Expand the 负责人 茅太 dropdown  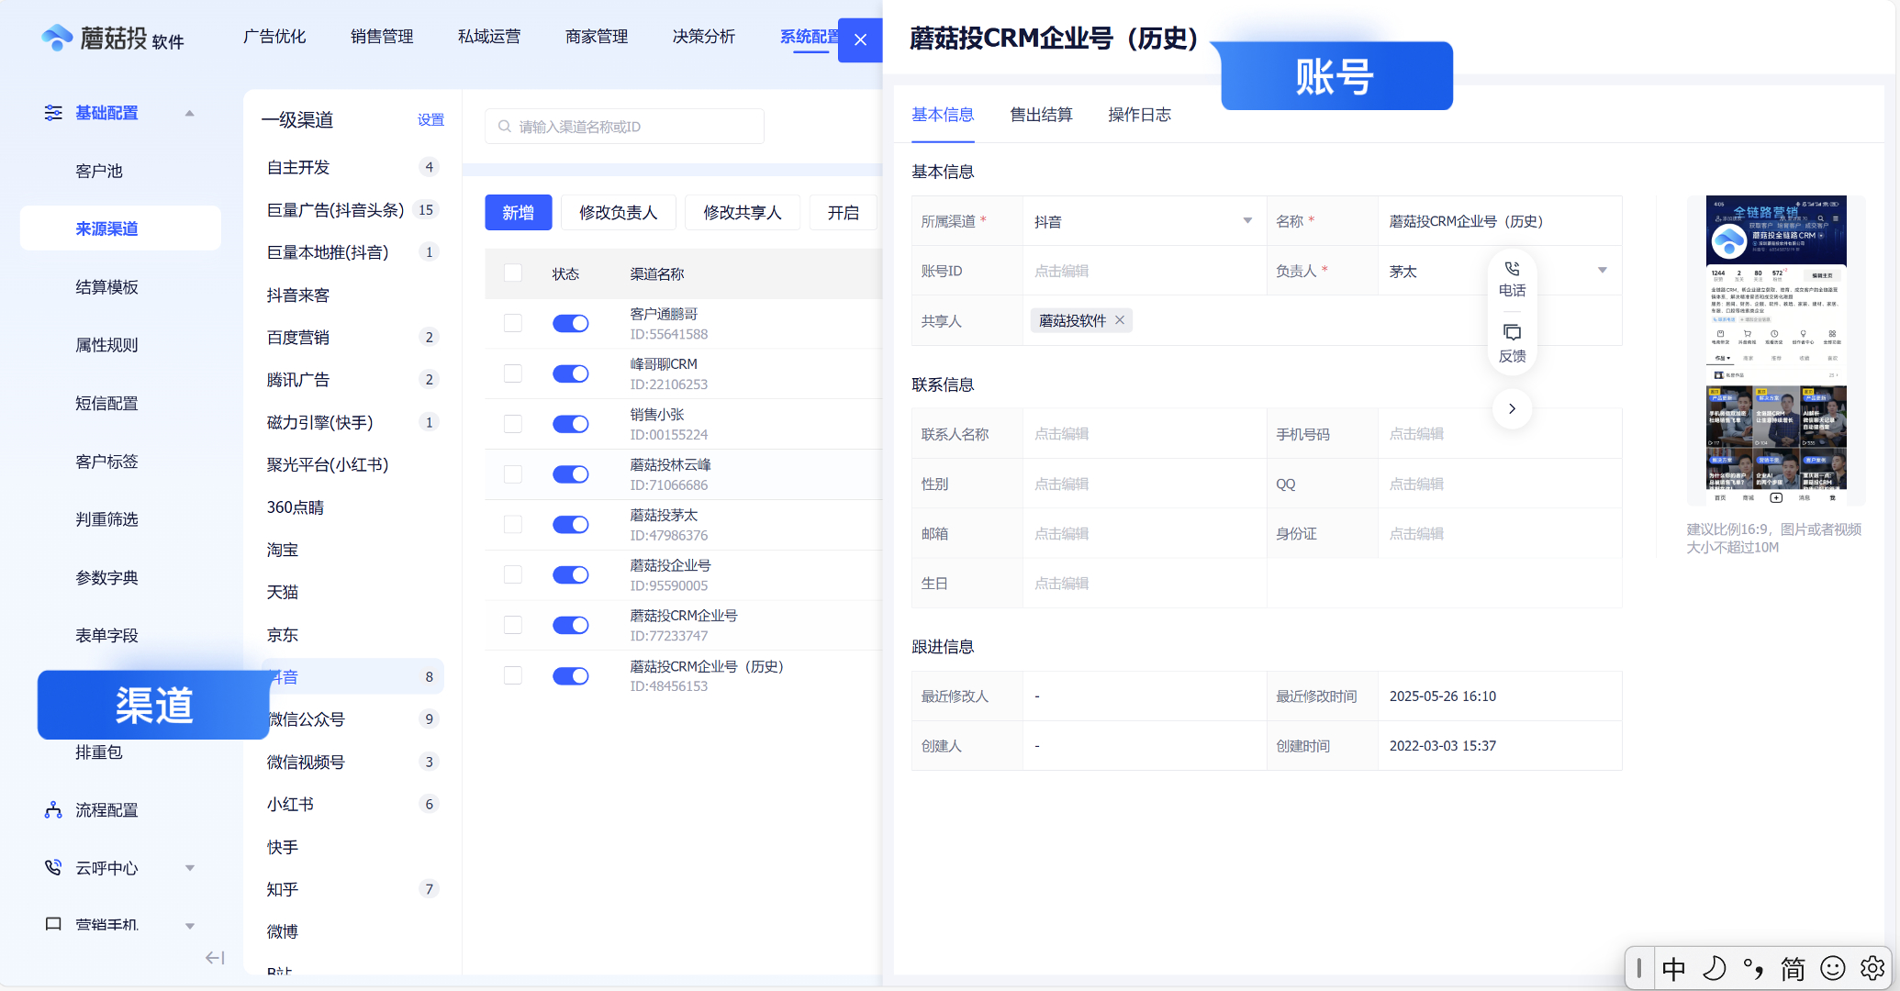pos(1602,271)
